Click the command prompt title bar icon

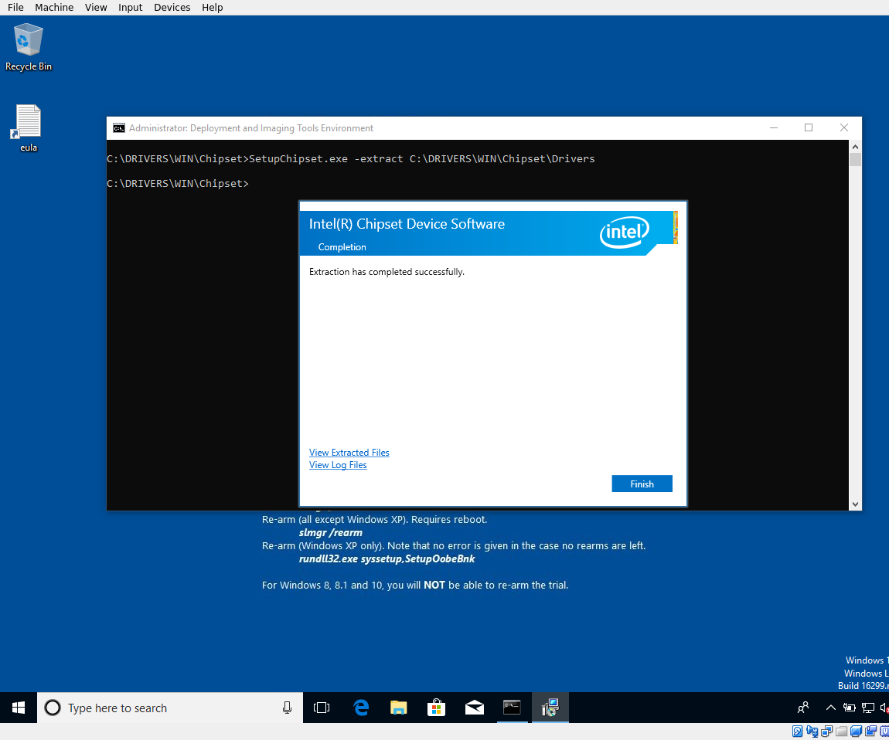(118, 128)
